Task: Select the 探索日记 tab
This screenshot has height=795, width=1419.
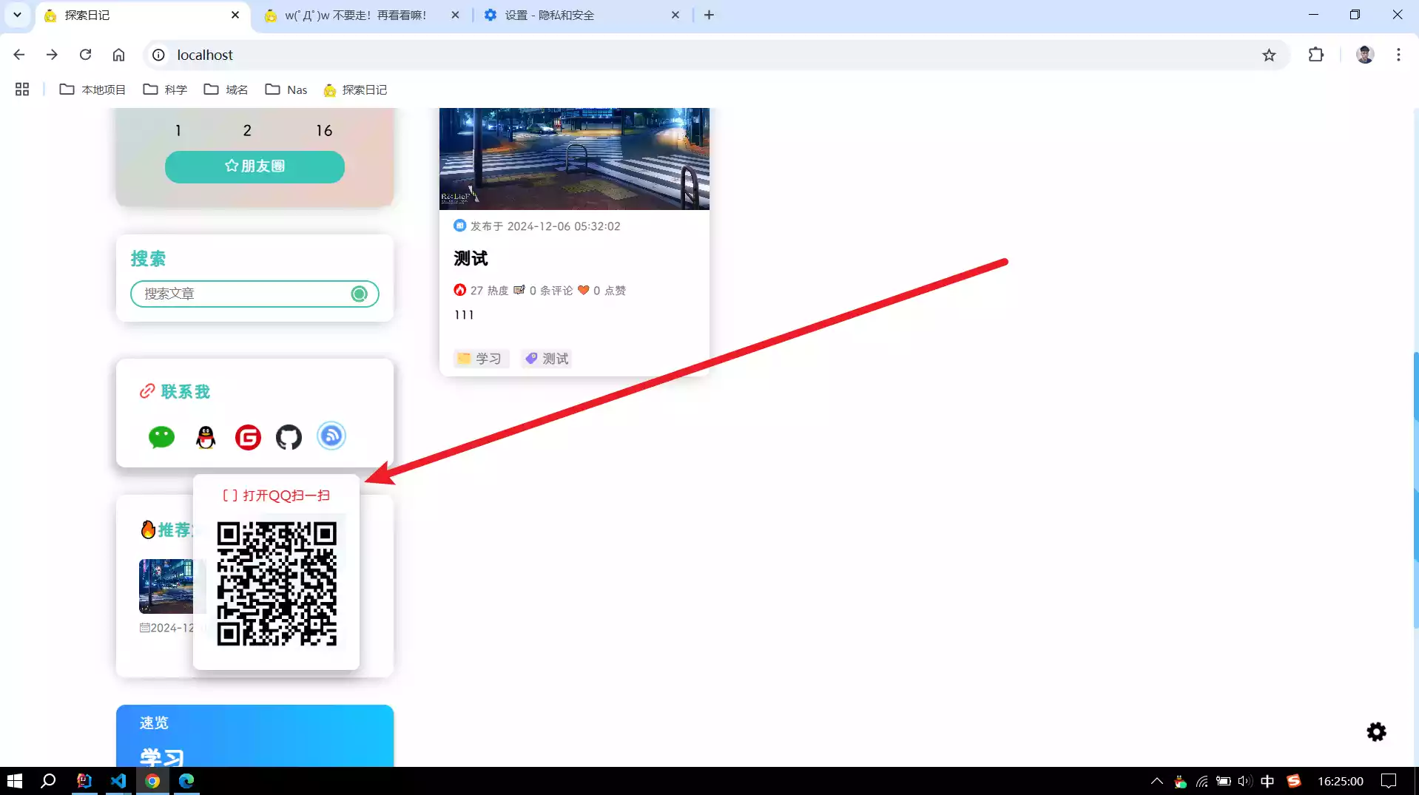Action: 142,15
